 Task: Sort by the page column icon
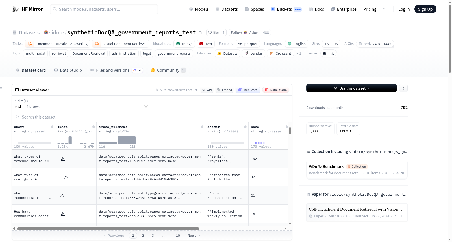287,127
